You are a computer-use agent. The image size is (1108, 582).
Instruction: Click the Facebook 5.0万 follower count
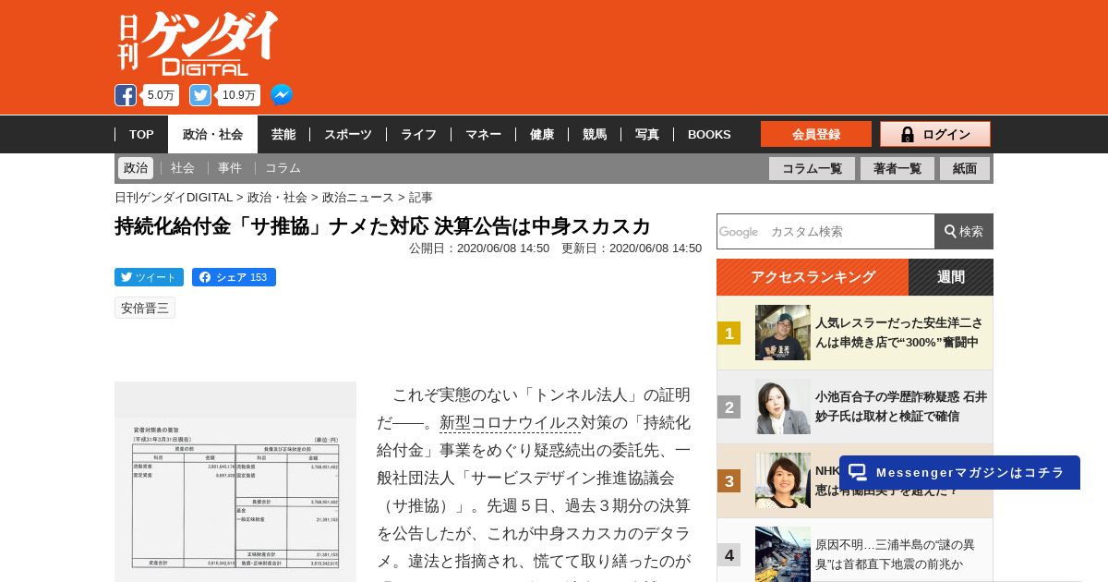pyautogui.click(x=161, y=95)
